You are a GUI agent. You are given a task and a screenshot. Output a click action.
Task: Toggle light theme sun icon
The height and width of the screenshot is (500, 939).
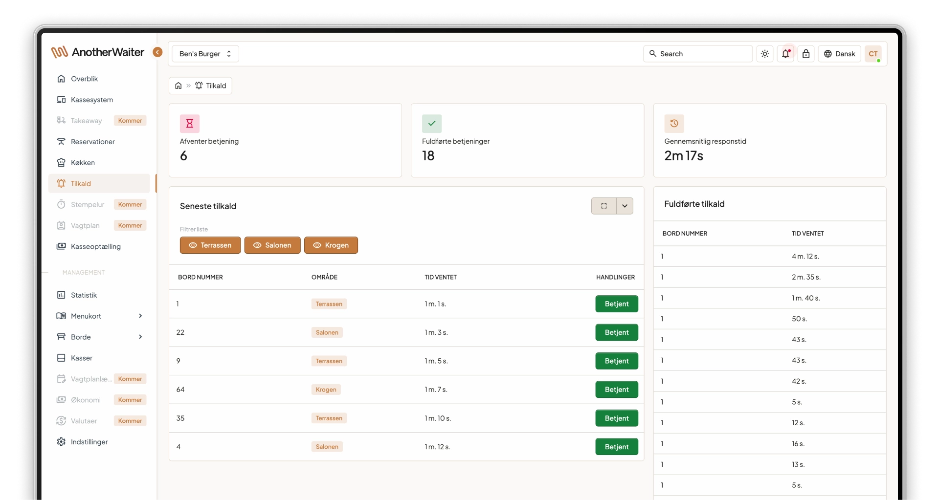(765, 54)
